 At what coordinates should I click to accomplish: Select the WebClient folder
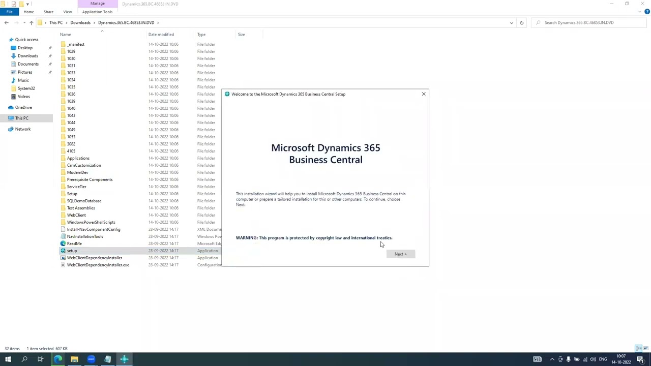pos(76,215)
